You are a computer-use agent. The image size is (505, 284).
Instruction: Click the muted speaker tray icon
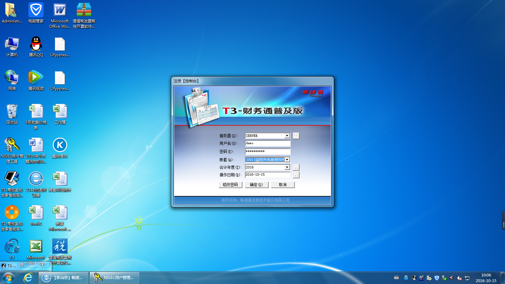tap(460, 278)
